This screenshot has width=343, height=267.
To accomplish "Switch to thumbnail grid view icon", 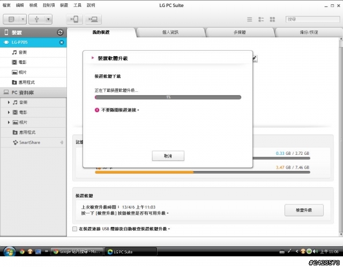I will (x=272, y=19).
